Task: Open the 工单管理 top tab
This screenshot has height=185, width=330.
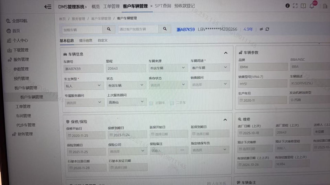Action: click(111, 6)
